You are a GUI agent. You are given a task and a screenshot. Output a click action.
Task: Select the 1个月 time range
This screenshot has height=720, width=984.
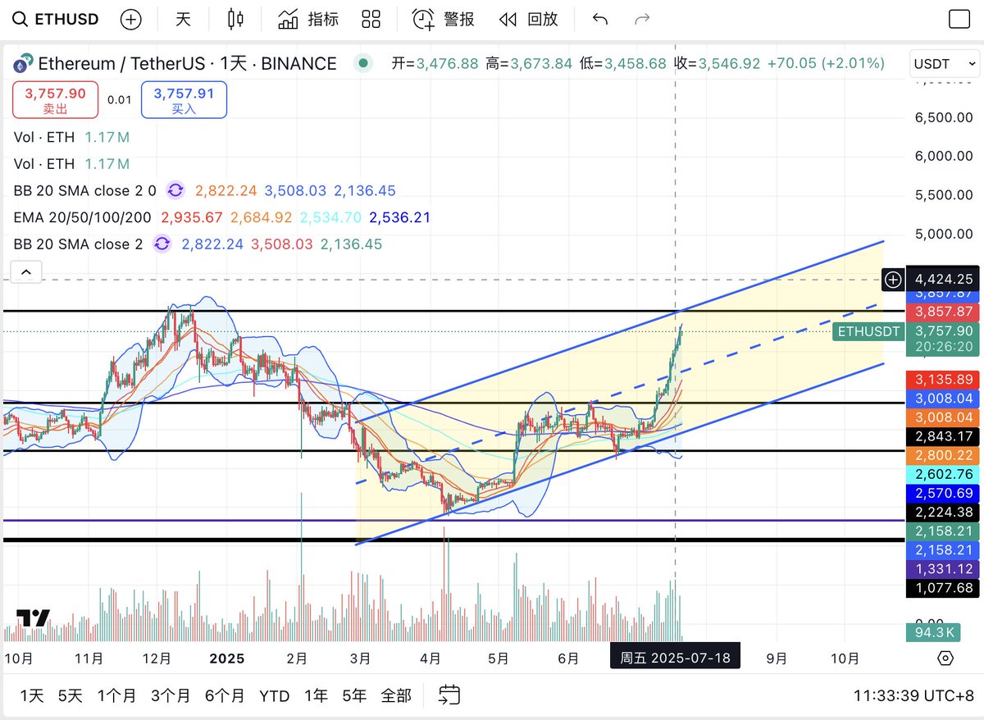click(x=116, y=696)
